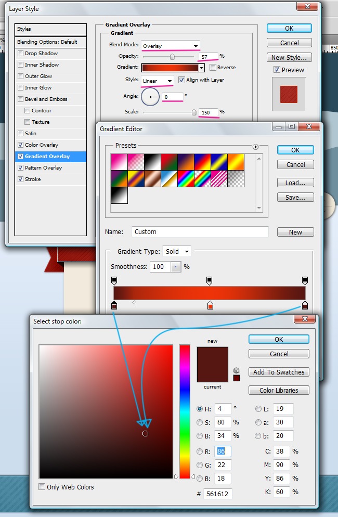Click the Add To Swatches button
The width and height of the screenshot is (338, 517).
pyautogui.click(x=279, y=372)
